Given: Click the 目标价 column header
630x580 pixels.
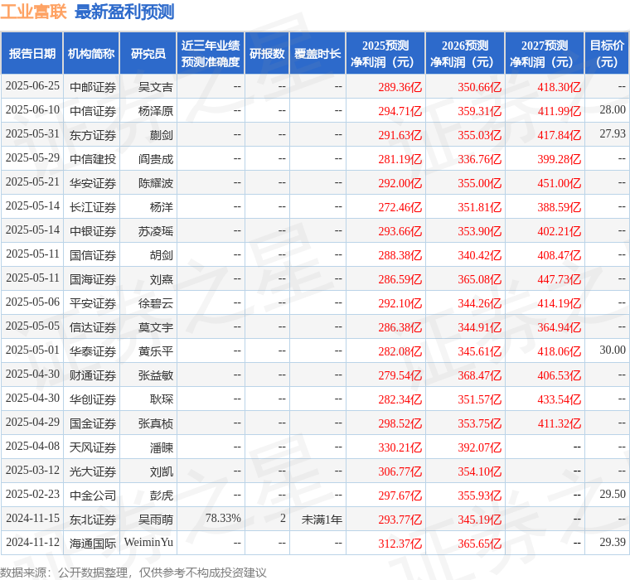Looking at the screenshot, I should click(608, 54).
